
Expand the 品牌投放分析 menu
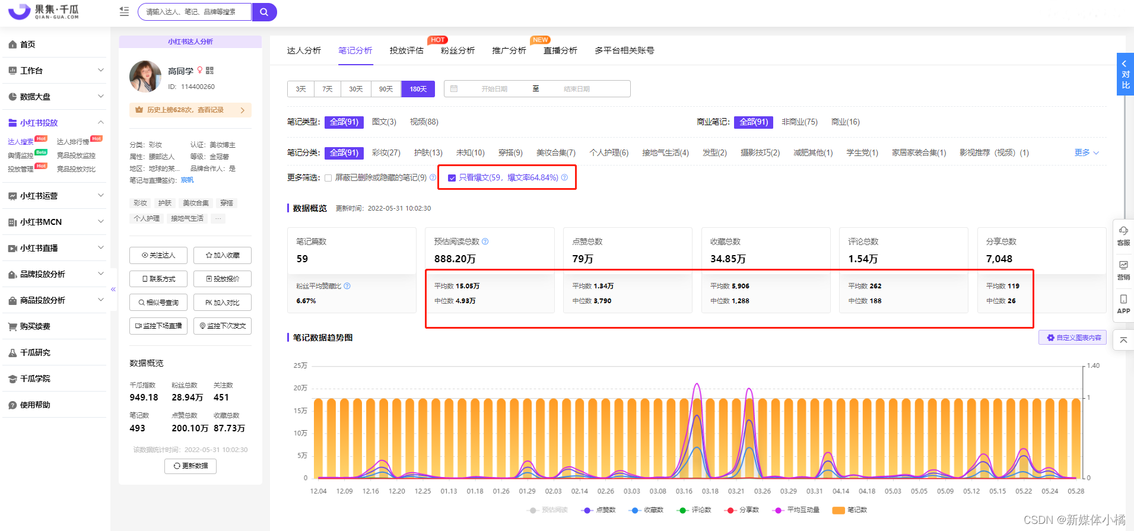coord(55,274)
